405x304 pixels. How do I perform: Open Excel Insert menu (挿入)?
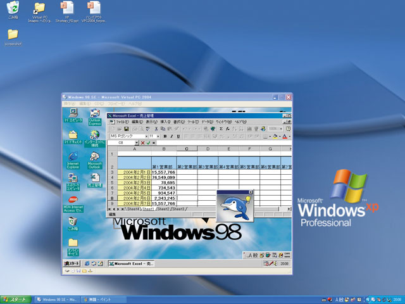click(165, 122)
